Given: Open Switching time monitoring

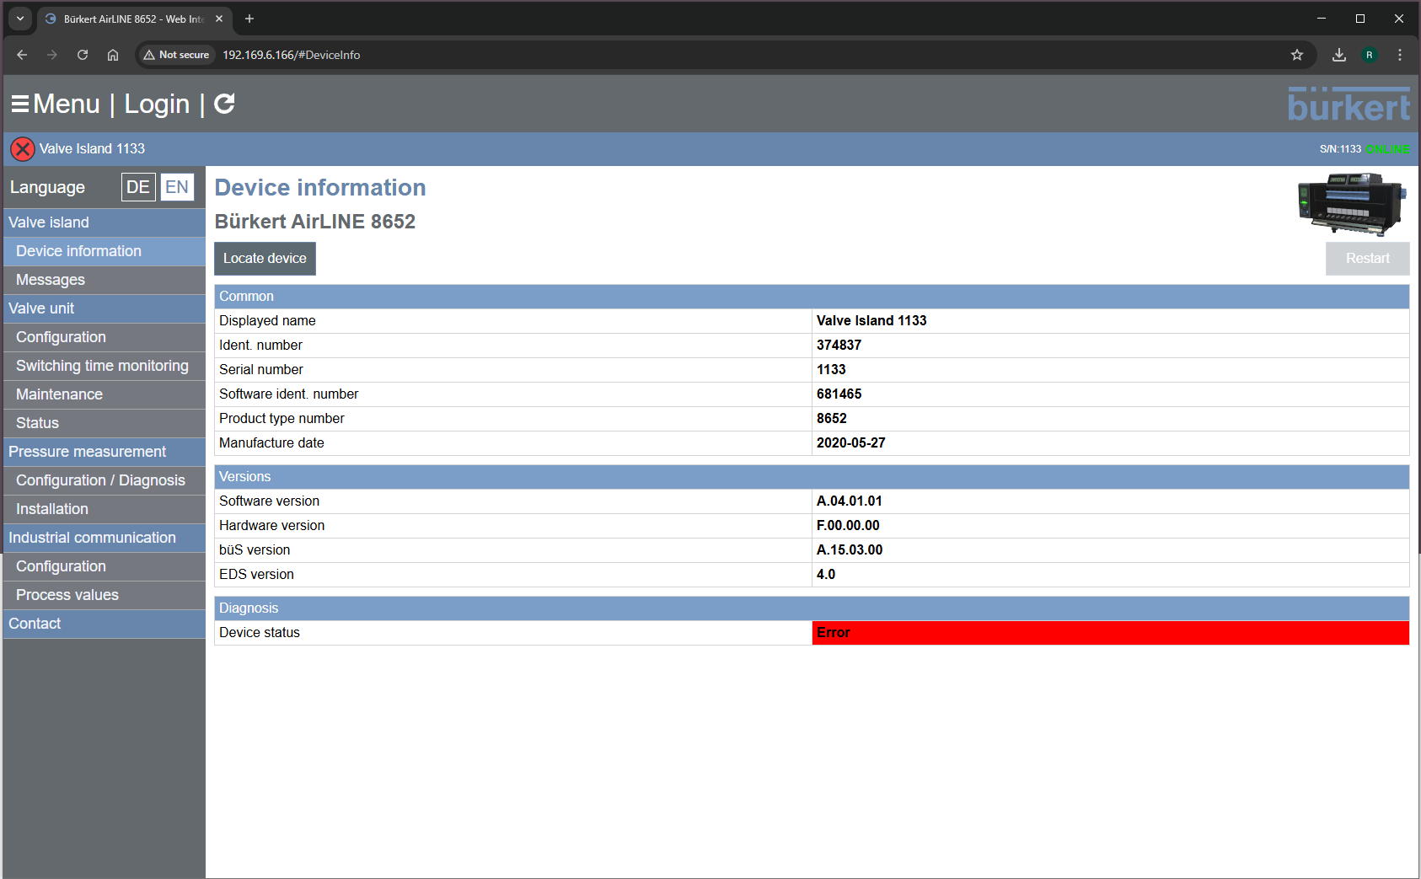Looking at the screenshot, I should point(105,366).
